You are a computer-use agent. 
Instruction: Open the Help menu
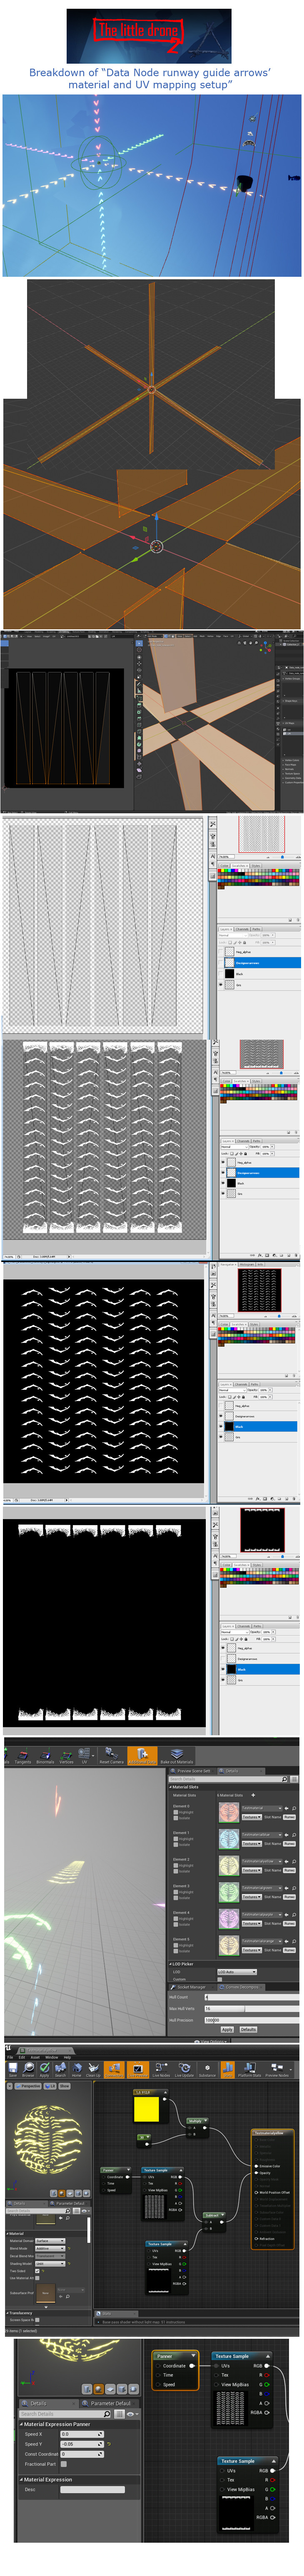click(x=67, y=2057)
